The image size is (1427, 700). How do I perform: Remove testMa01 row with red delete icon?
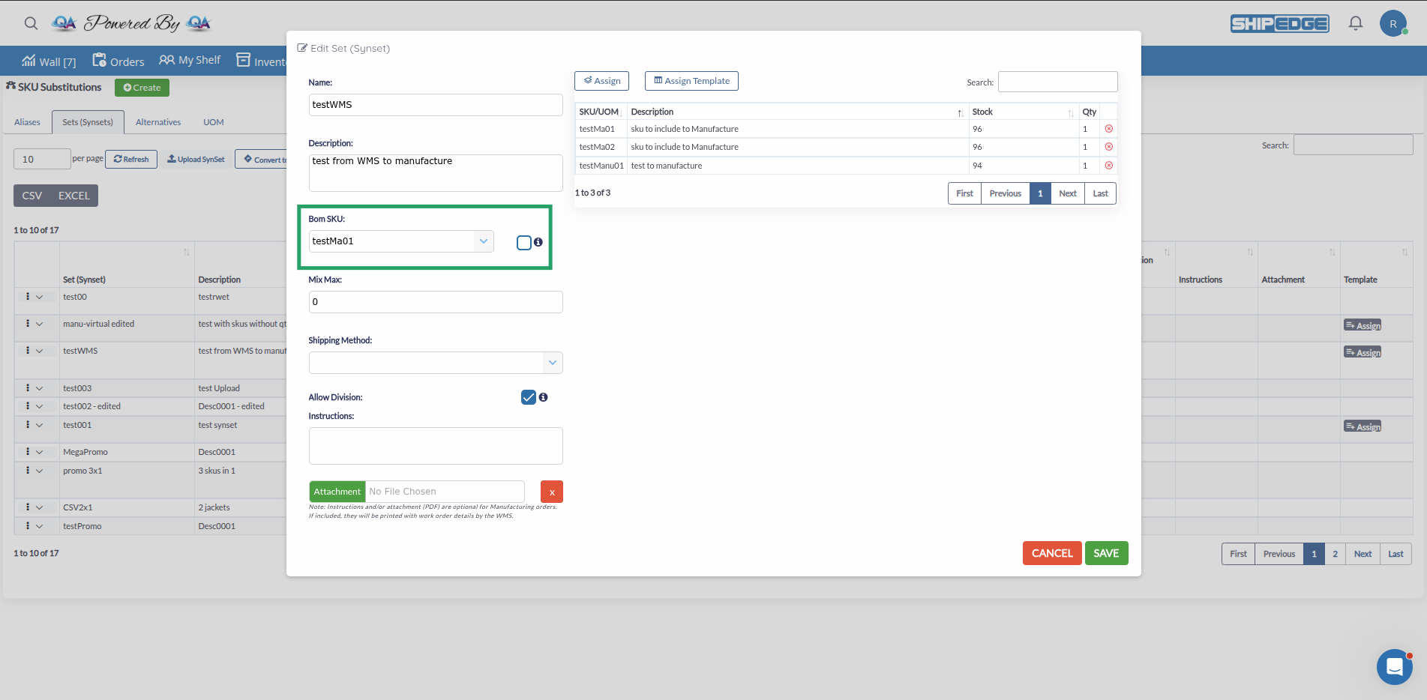pyautogui.click(x=1108, y=129)
